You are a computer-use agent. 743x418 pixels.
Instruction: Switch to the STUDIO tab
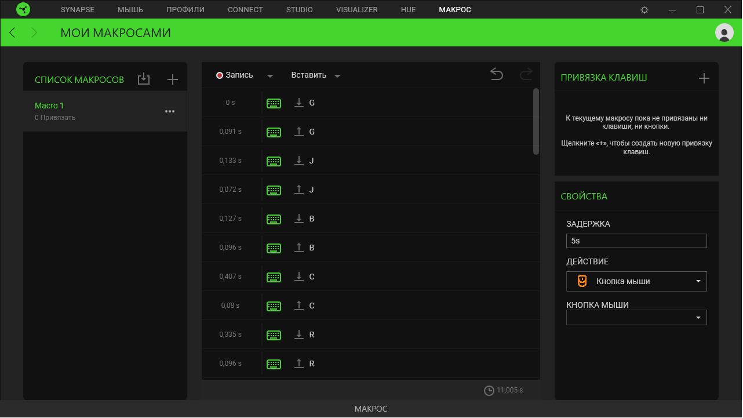(x=300, y=10)
